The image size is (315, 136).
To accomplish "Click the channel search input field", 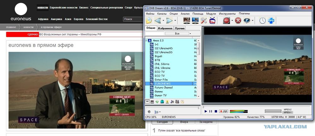I will (155, 33).
